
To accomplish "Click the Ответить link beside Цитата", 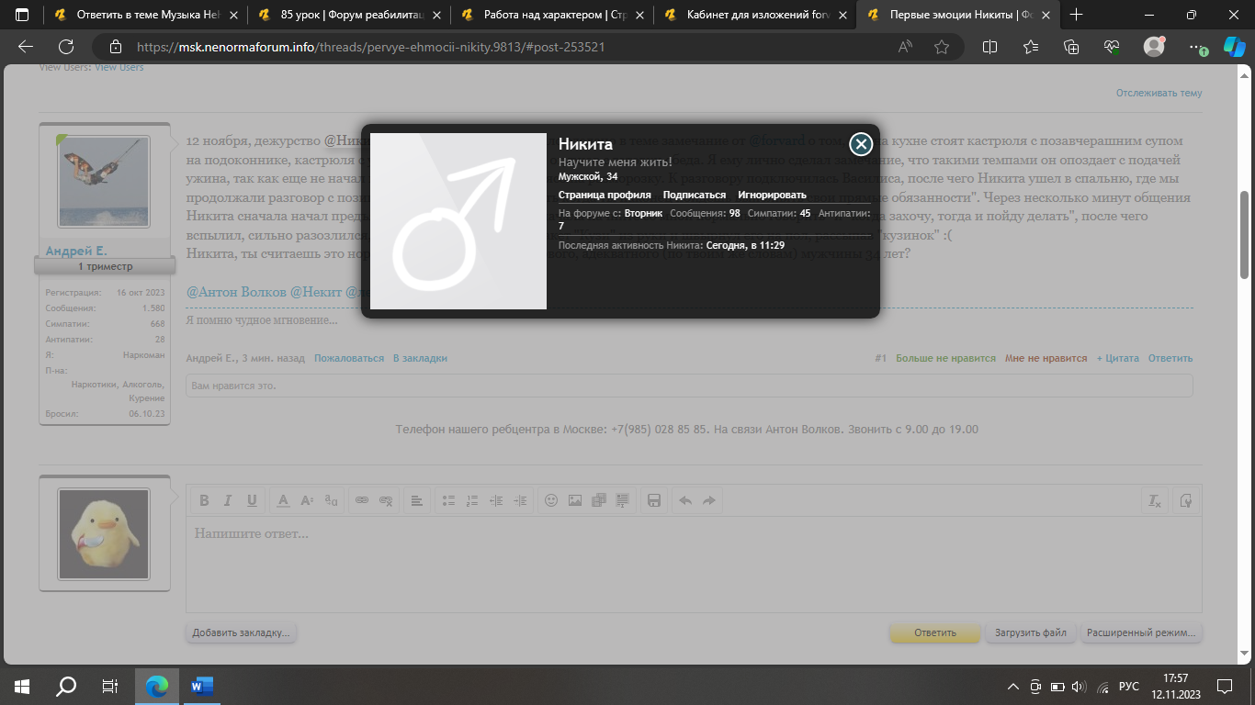I will click(1170, 358).
